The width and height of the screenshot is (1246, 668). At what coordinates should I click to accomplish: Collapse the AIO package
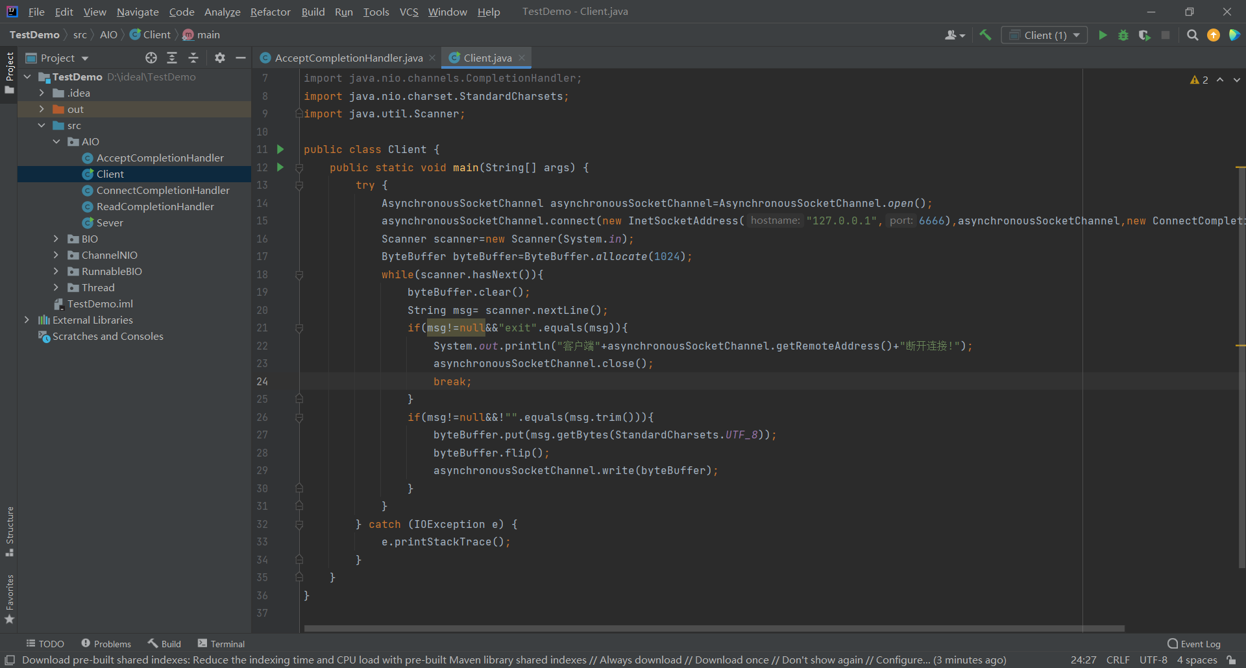(x=56, y=141)
